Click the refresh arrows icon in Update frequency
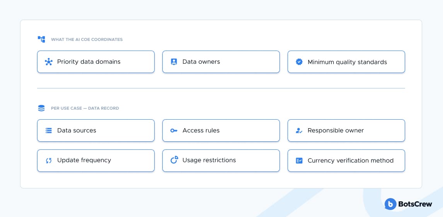 click(49, 161)
